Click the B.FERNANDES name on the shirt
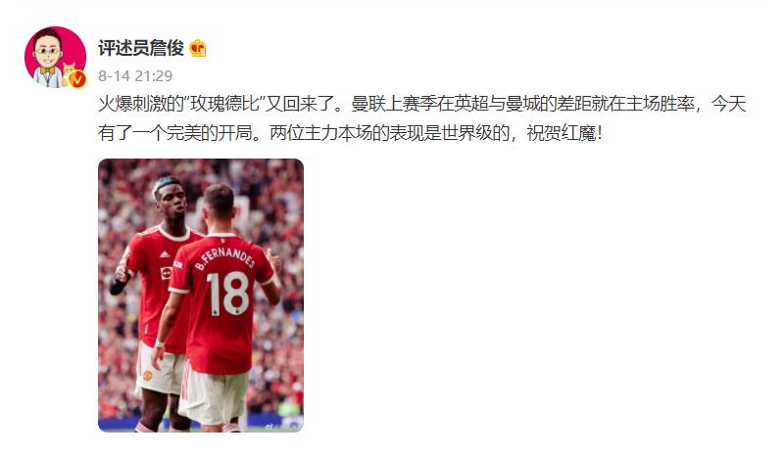 tap(224, 257)
